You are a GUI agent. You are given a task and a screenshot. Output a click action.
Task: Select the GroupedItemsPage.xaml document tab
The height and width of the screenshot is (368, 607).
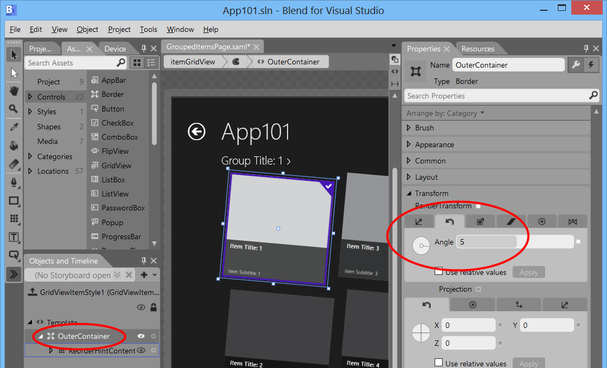tap(208, 47)
